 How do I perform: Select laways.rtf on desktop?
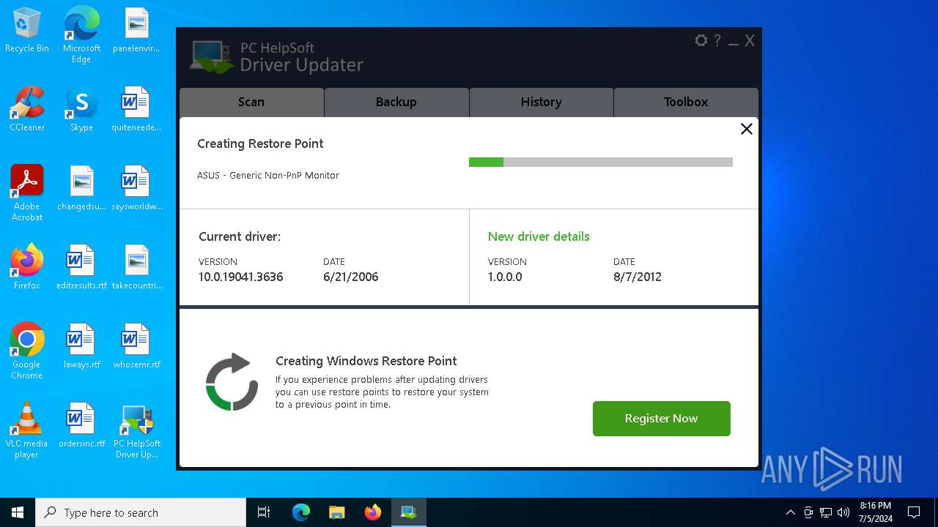point(81,347)
